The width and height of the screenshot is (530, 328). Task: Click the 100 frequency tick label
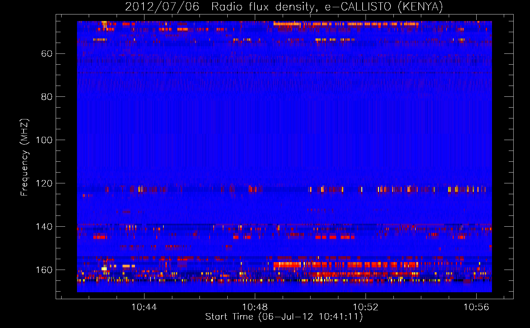(44, 140)
